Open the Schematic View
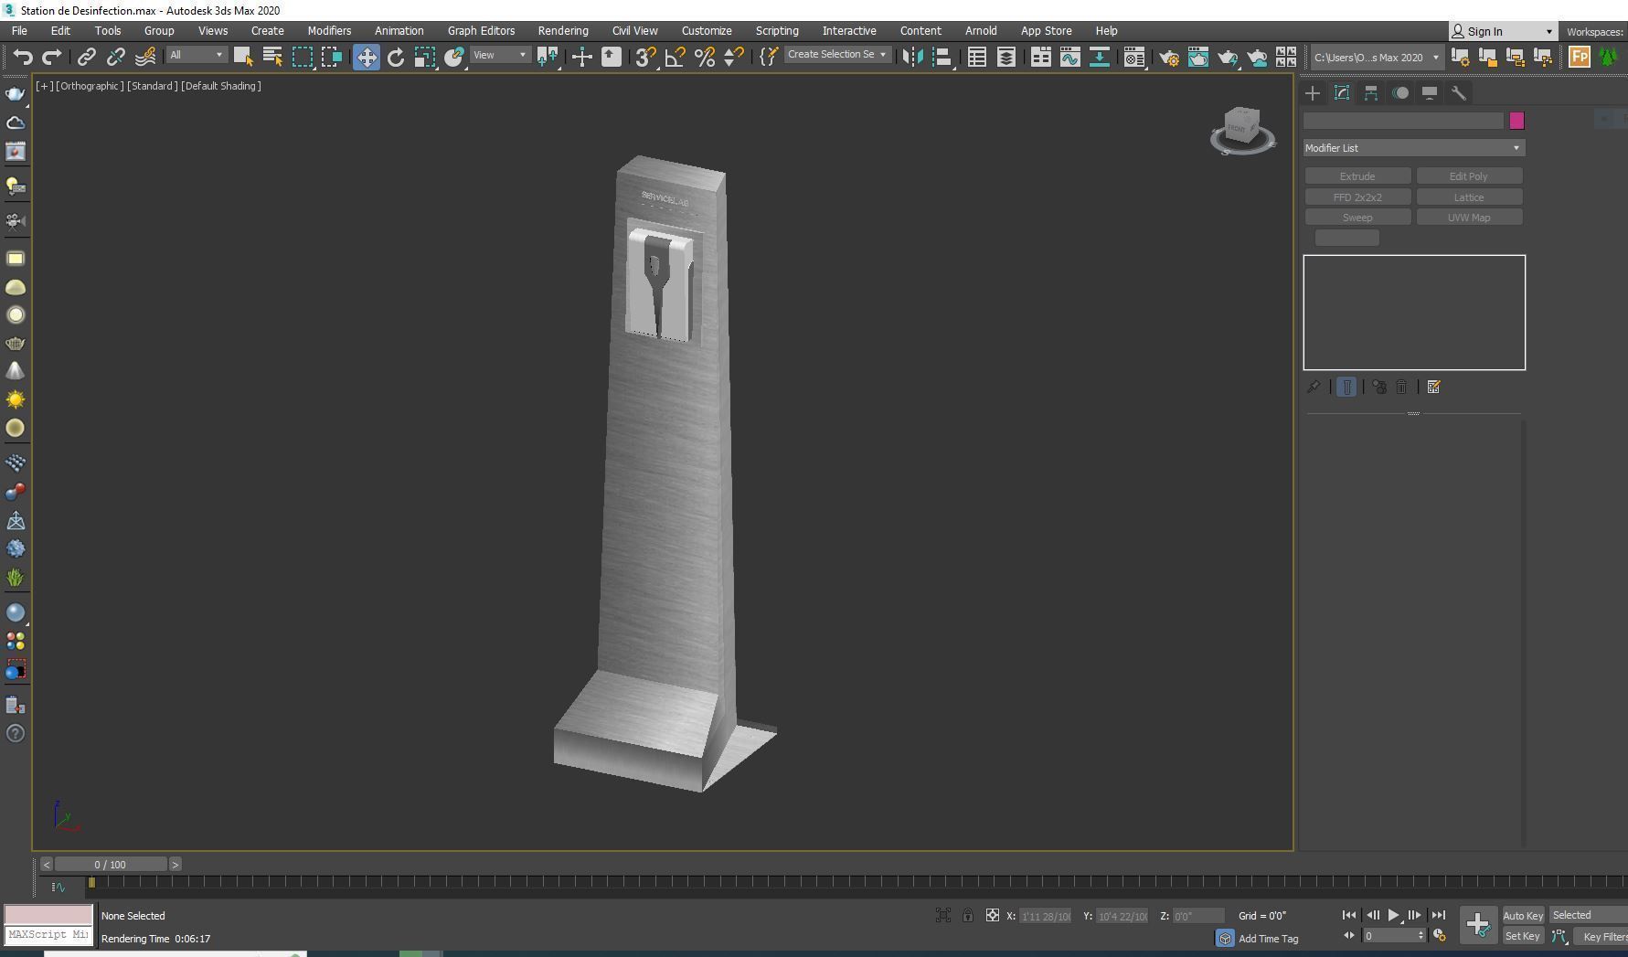 click(1099, 57)
